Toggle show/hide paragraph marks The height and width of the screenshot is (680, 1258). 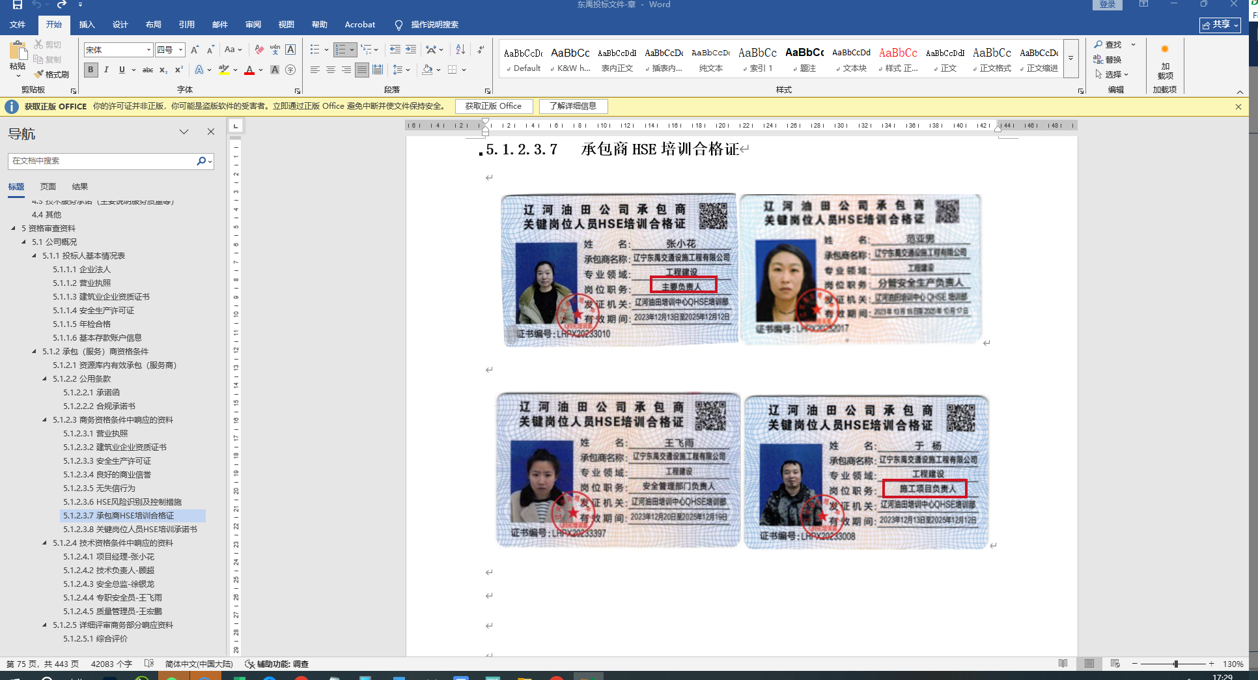click(481, 50)
